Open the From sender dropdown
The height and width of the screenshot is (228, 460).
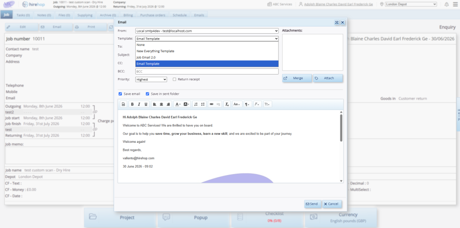(x=207, y=31)
